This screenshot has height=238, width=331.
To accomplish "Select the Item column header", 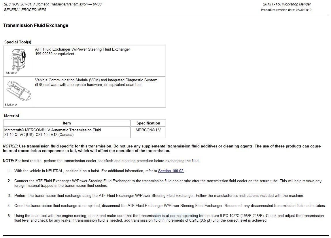I will tap(67, 123).
